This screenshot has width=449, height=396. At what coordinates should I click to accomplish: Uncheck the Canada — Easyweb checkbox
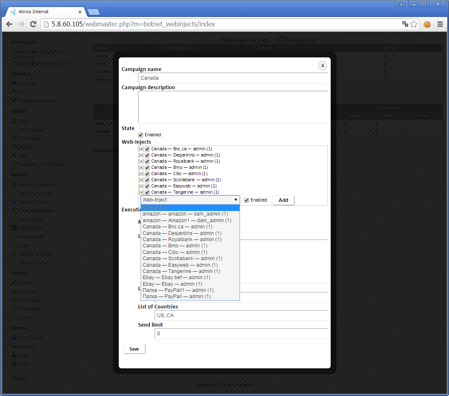[x=147, y=186]
